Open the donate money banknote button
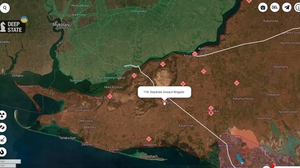This screenshot has height=168, width=300. (275, 7)
